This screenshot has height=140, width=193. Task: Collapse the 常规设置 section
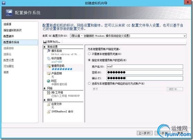[45, 47]
